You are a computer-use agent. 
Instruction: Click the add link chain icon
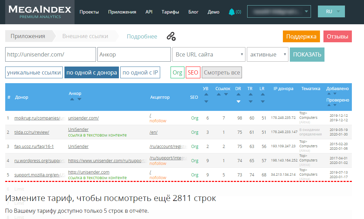(x=171, y=36)
